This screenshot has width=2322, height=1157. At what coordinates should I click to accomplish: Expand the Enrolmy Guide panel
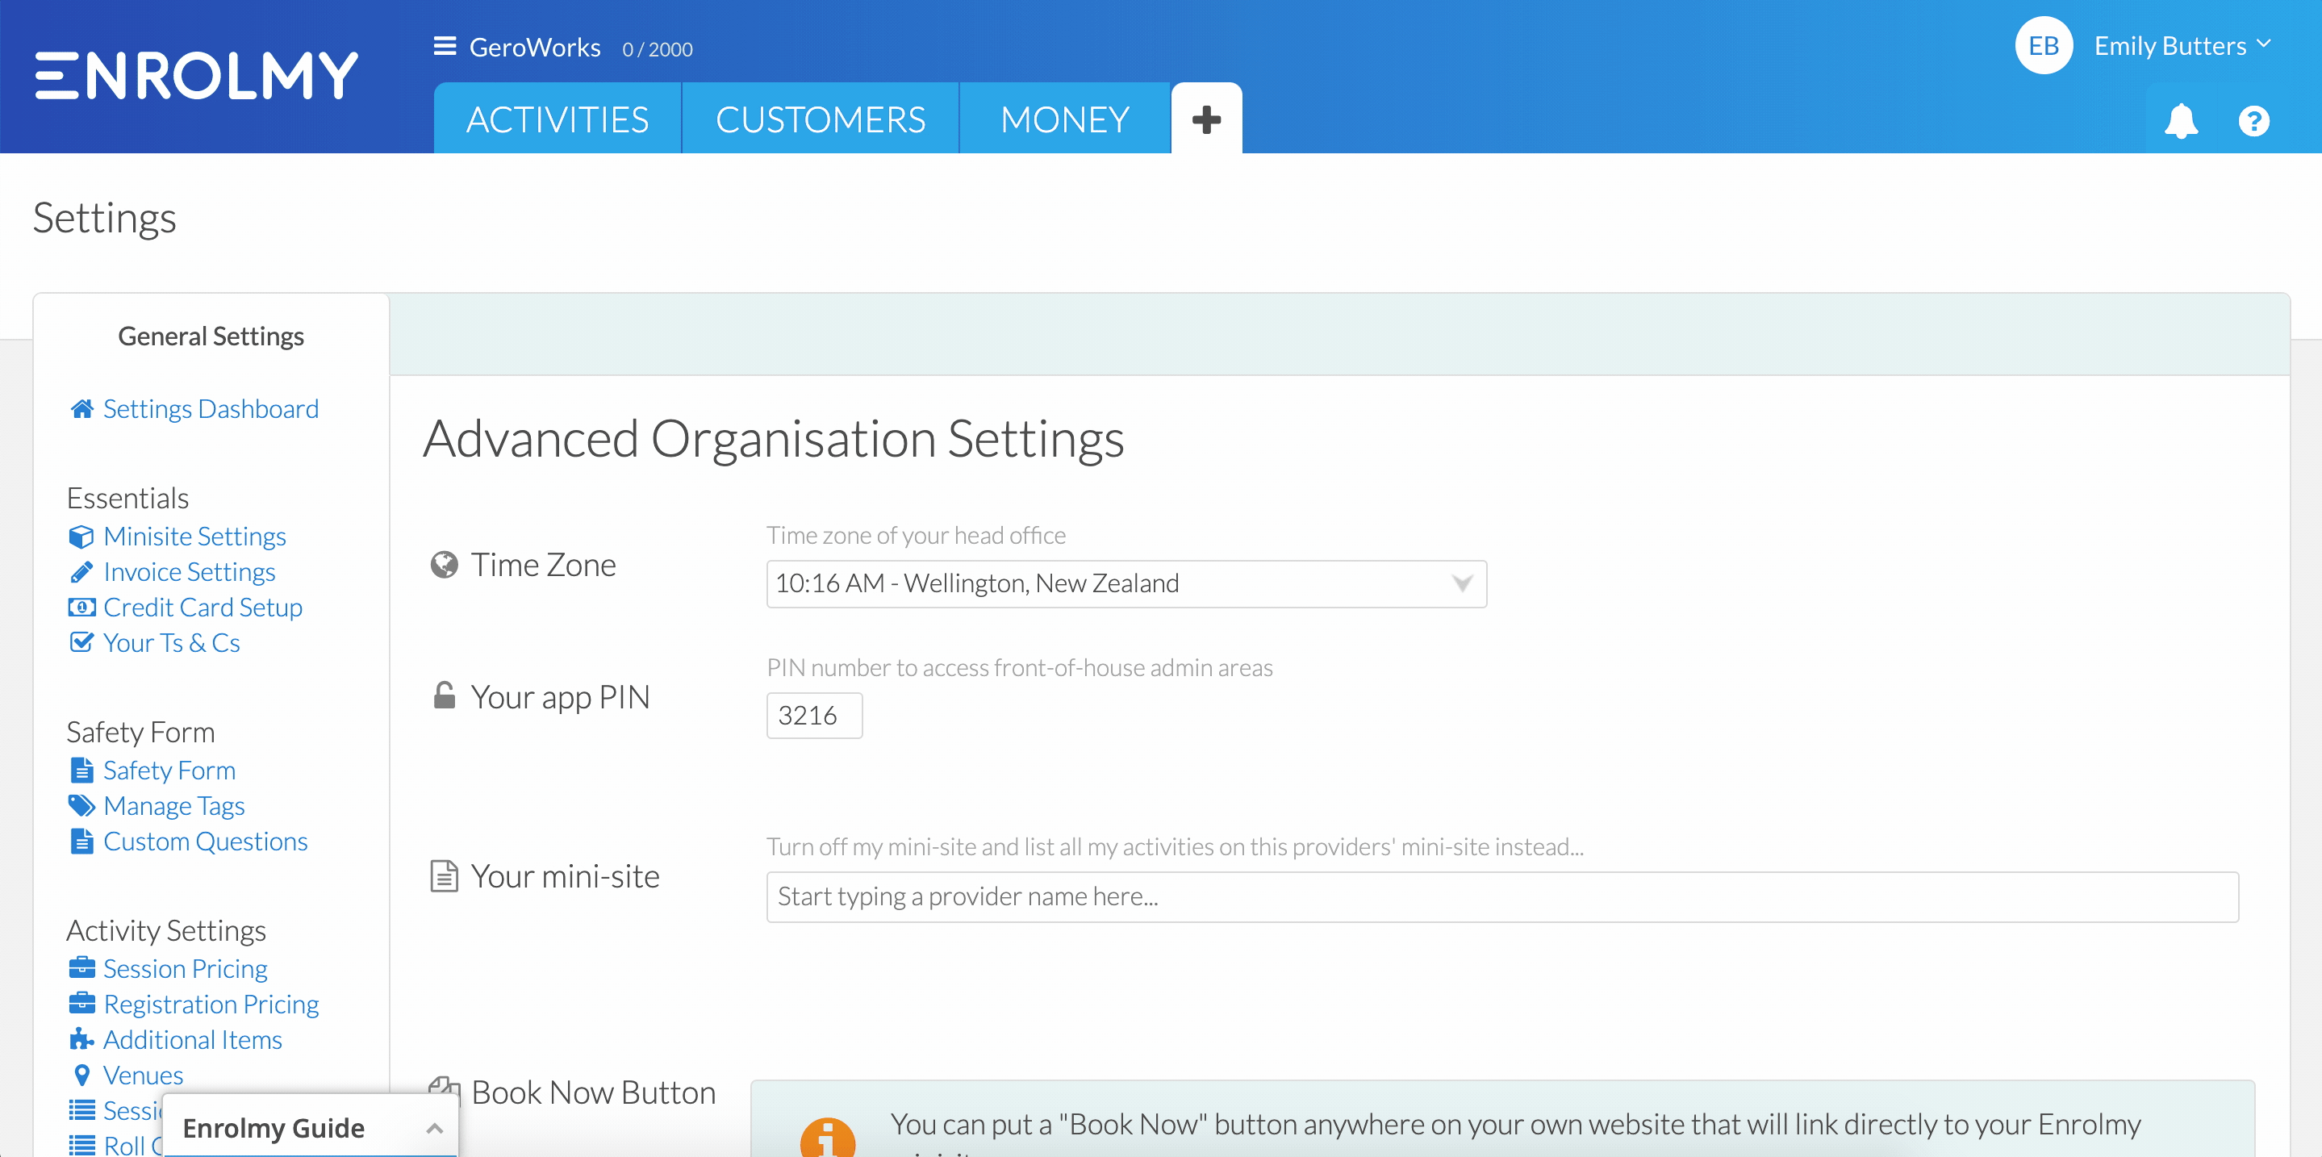click(310, 1127)
